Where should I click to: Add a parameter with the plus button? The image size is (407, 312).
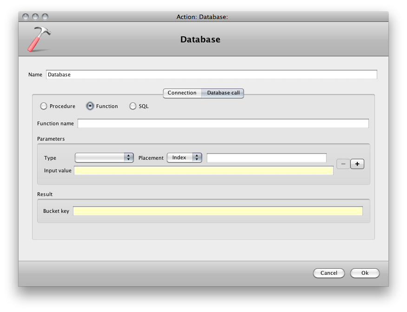tap(357, 164)
